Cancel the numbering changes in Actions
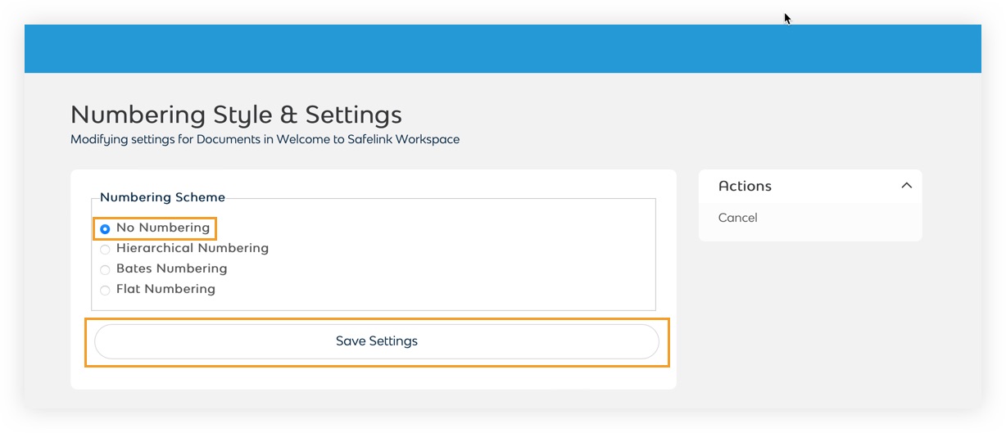 (737, 218)
